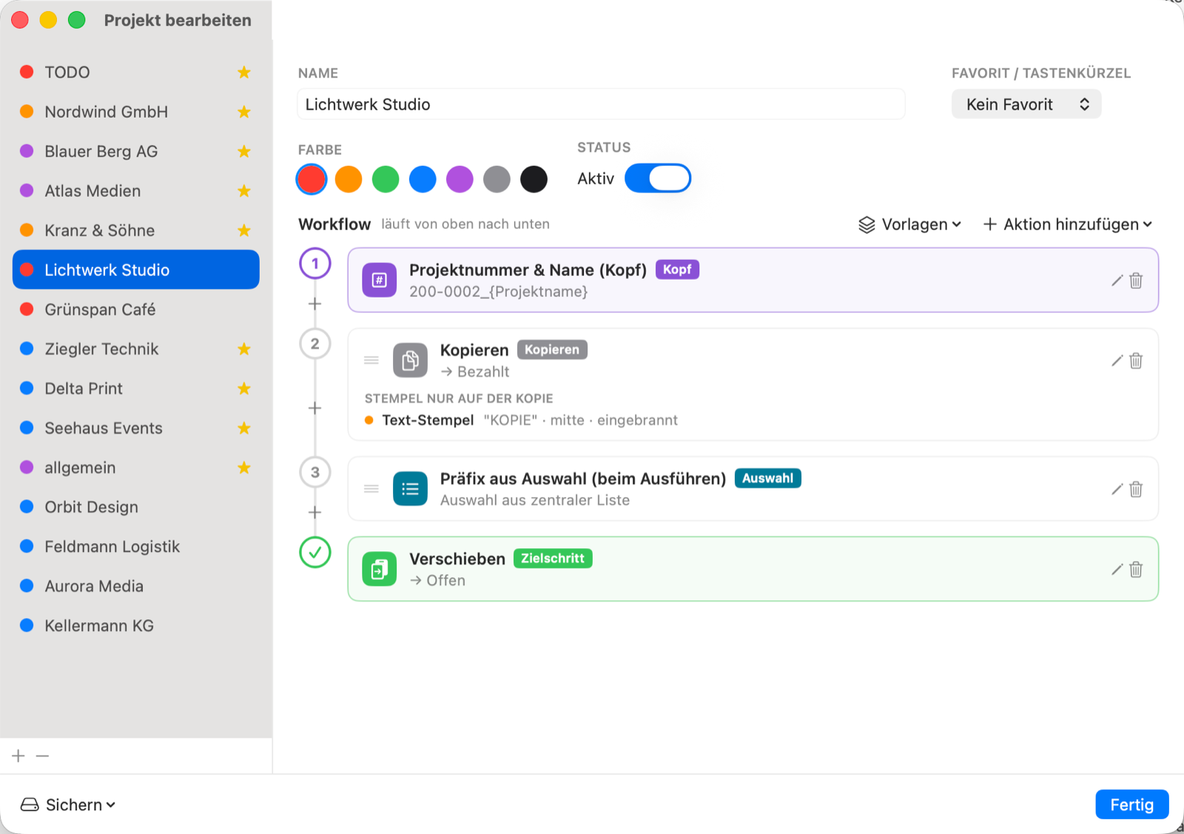
Task: Click the Kopieren tag badge
Action: click(552, 349)
